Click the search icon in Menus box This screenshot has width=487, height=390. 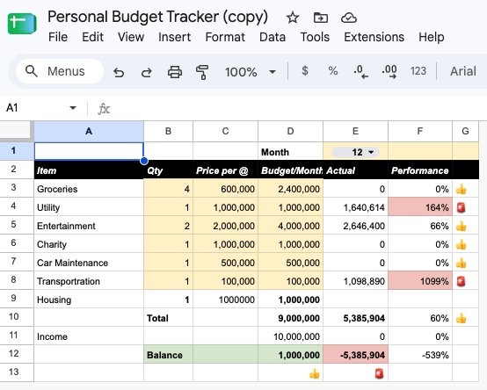tap(32, 71)
